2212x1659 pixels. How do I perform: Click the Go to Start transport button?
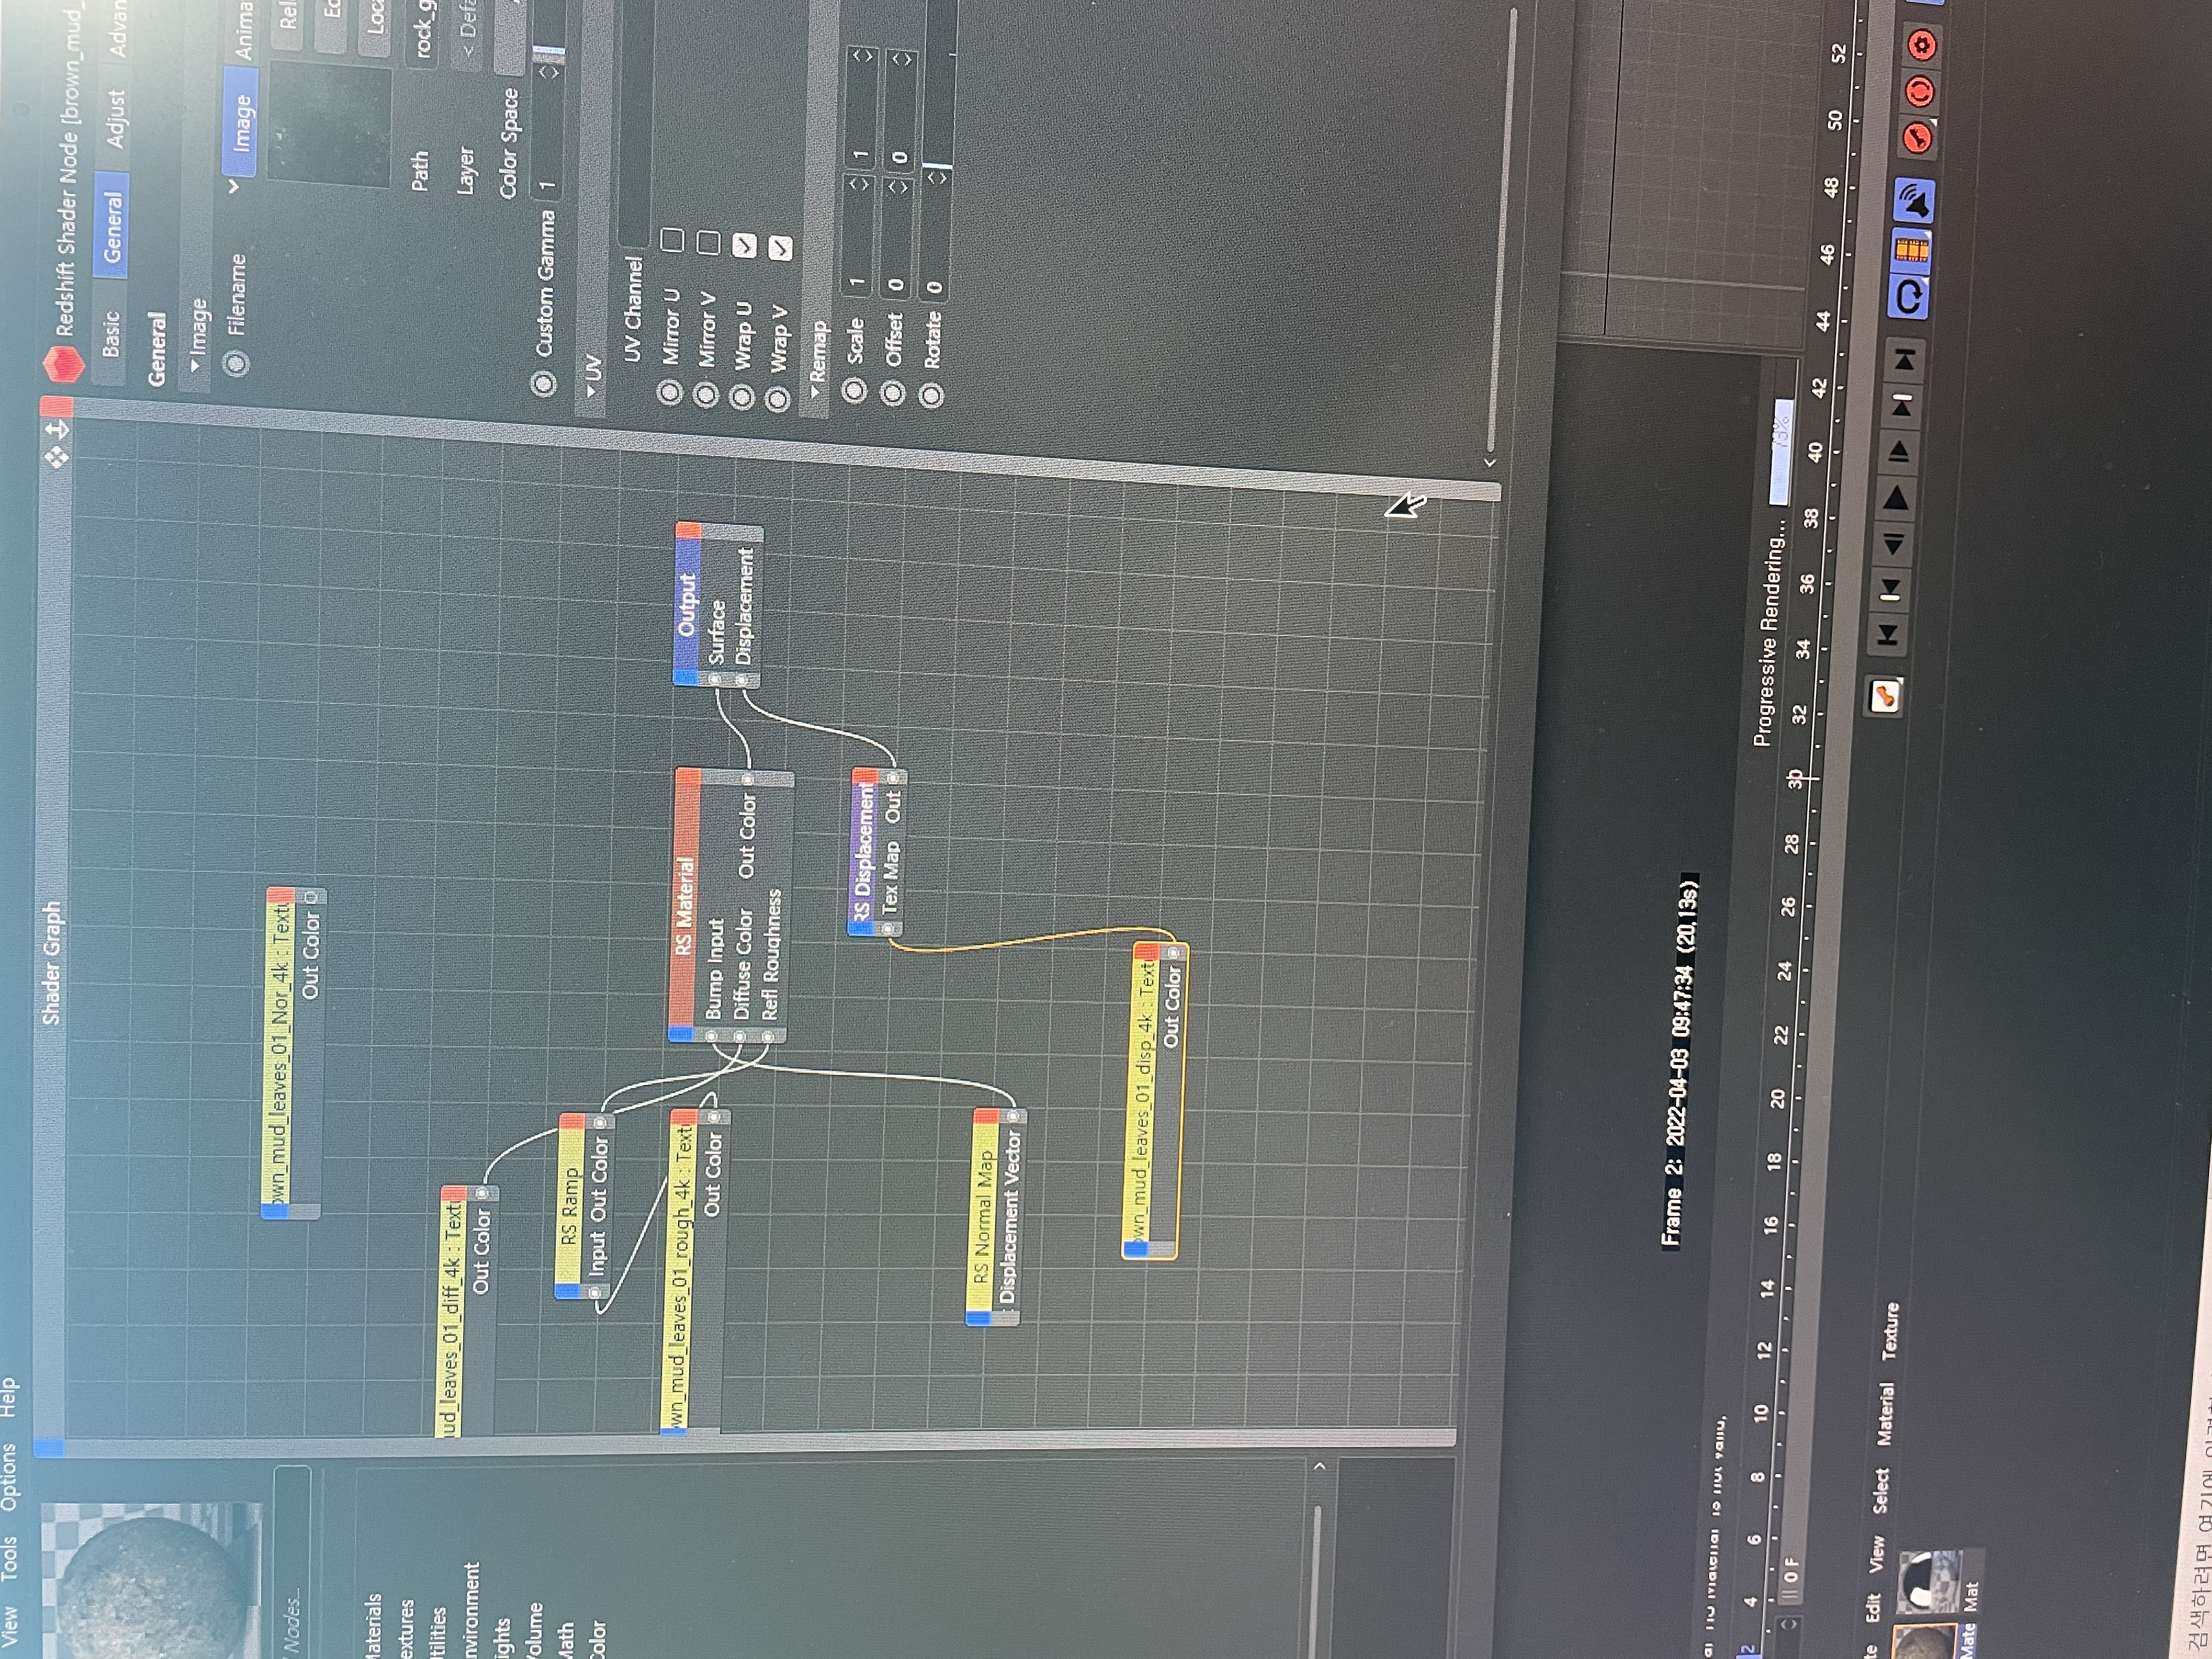(1887, 634)
